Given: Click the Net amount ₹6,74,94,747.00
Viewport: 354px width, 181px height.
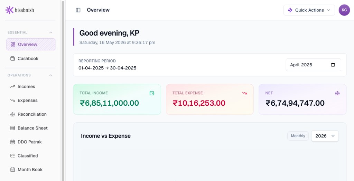Looking at the screenshot, I should (295, 103).
